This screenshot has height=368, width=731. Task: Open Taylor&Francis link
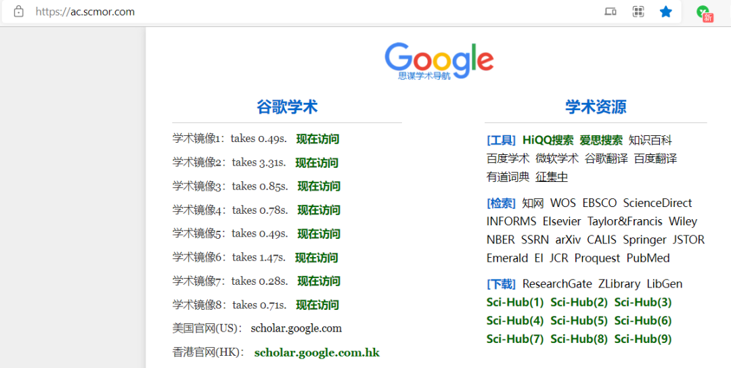click(625, 221)
